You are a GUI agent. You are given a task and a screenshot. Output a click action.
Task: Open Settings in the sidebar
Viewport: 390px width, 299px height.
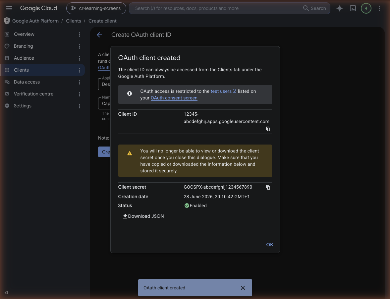coord(43,106)
